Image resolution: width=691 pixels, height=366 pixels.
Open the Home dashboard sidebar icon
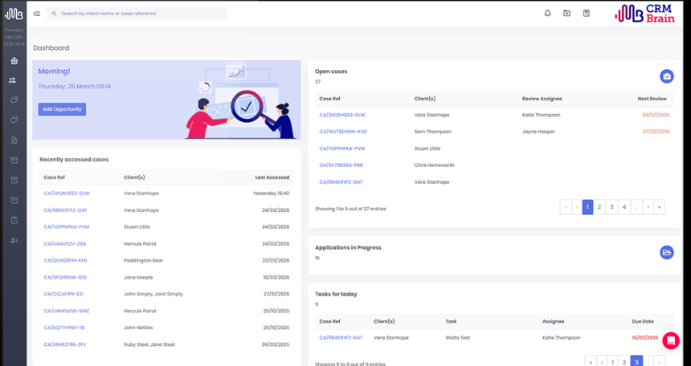click(x=14, y=61)
